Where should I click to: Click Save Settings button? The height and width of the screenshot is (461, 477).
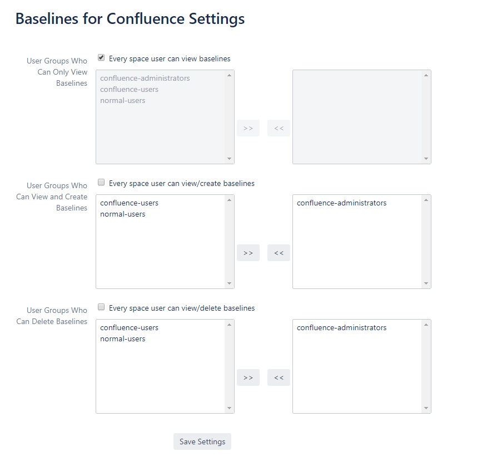[202, 442]
